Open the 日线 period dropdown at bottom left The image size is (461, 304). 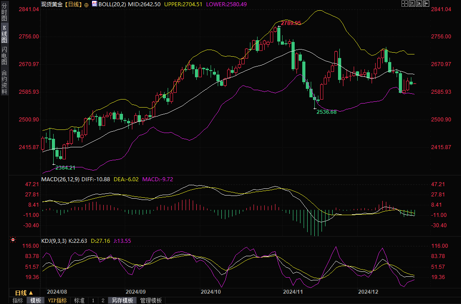tap(24, 293)
